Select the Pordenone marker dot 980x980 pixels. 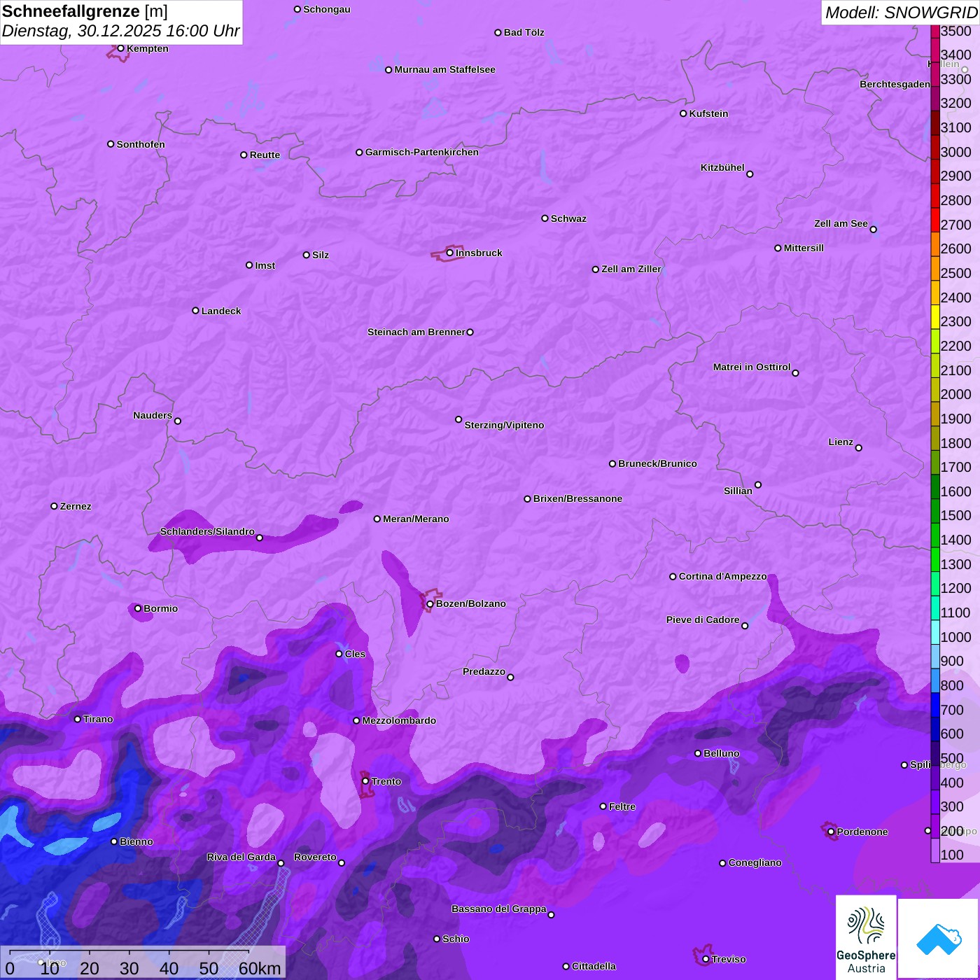click(831, 832)
